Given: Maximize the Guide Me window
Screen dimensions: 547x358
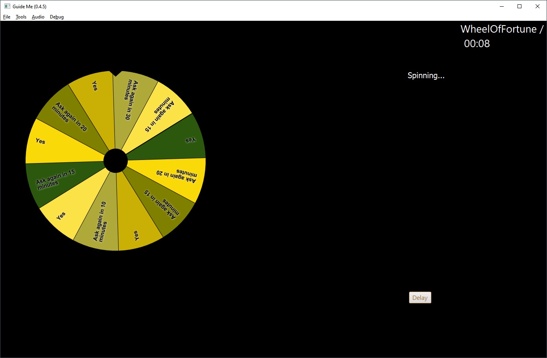Looking at the screenshot, I should pyautogui.click(x=519, y=6).
